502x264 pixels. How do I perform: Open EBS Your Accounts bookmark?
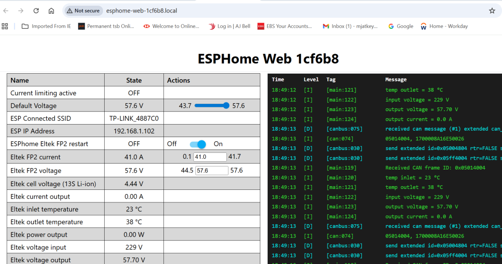click(285, 26)
